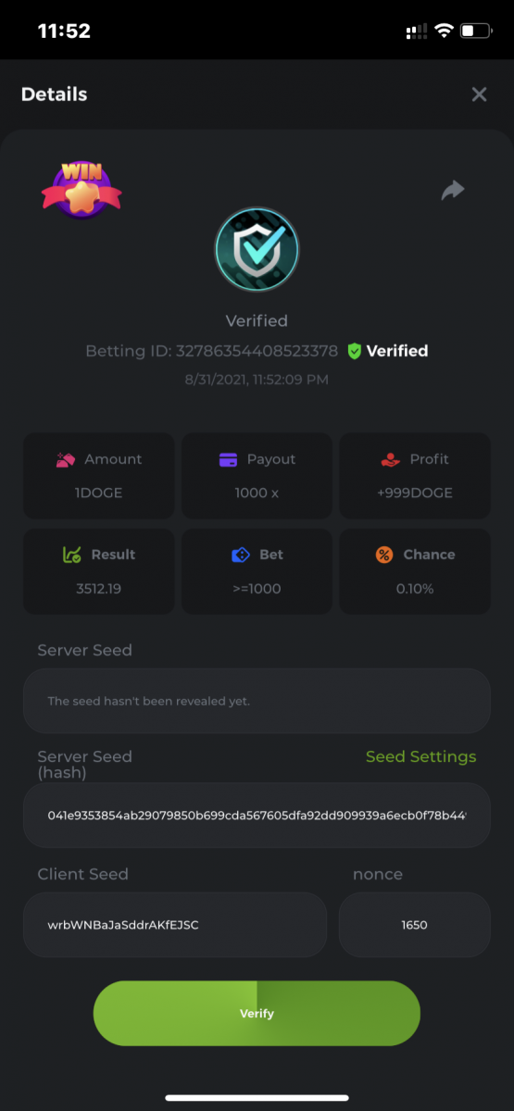This screenshot has height=1111, width=514.
Task: Click the green Verify button
Action: [x=257, y=1013]
